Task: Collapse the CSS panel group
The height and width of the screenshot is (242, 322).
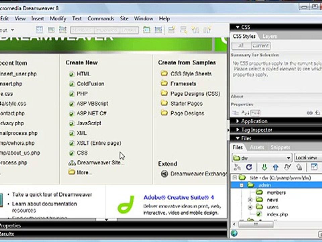Action: [x=237, y=27]
